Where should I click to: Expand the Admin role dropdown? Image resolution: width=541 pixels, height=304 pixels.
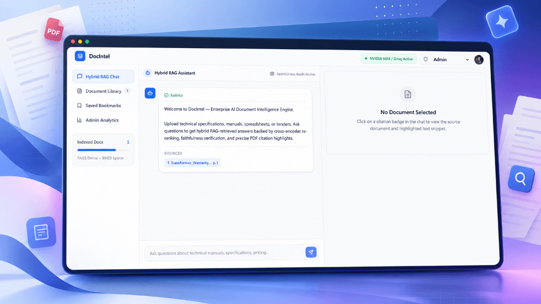pyautogui.click(x=445, y=59)
